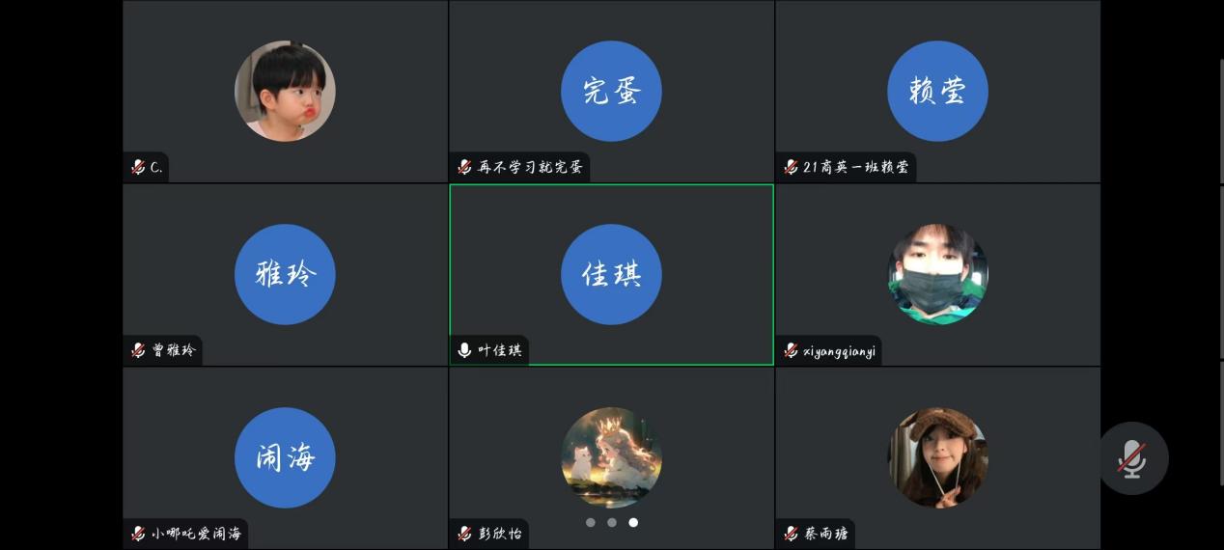
Task: Click muted mic icon beside 21商英一班赖莹
Action: [x=792, y=167]
